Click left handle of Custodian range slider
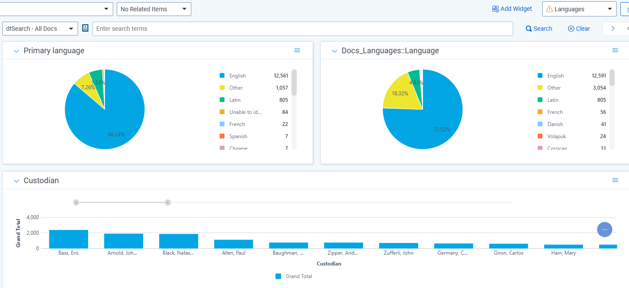 click(x=76, y=202)
